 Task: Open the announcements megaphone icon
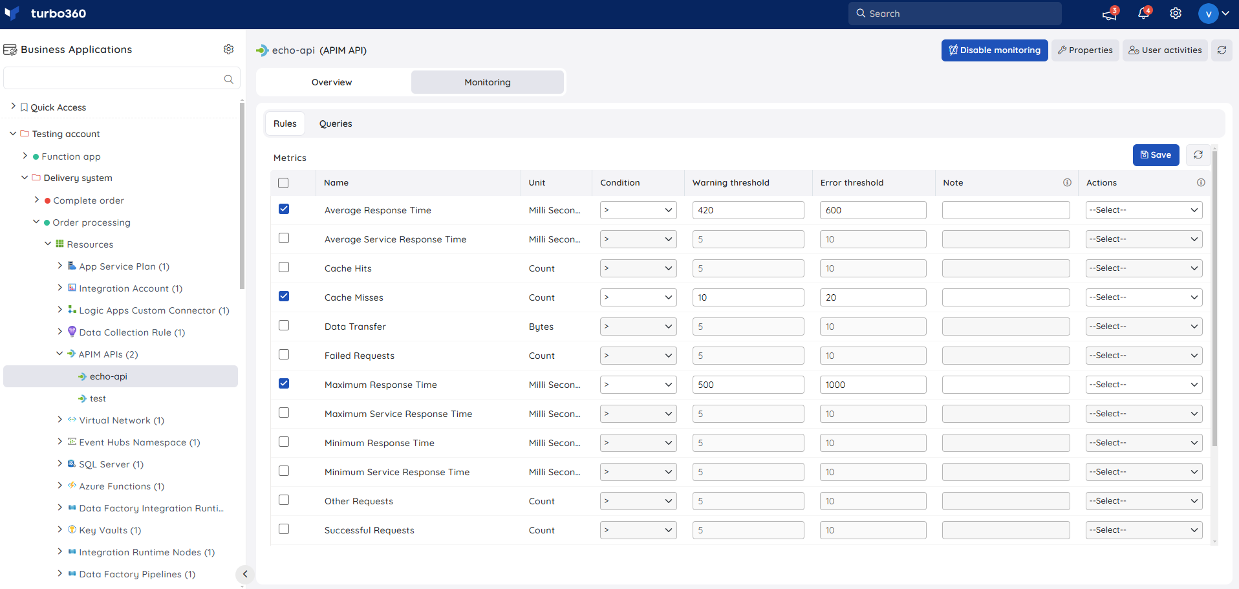pos(1110,14)
